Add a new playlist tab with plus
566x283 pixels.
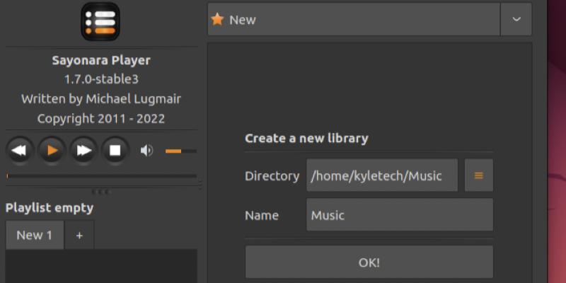click(79, 235)
